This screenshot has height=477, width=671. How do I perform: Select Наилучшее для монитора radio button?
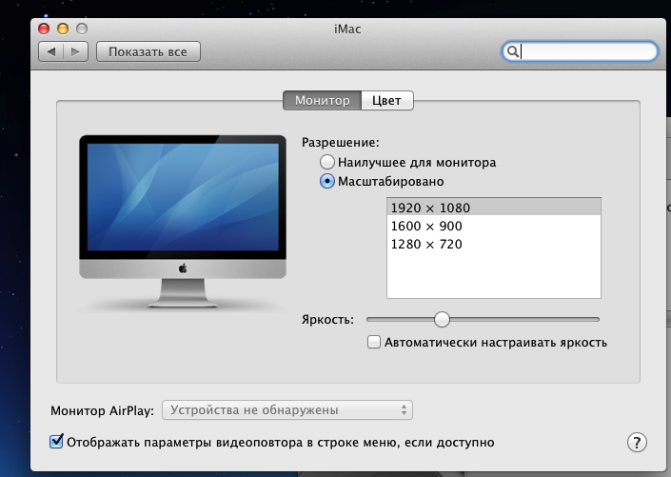327,162
